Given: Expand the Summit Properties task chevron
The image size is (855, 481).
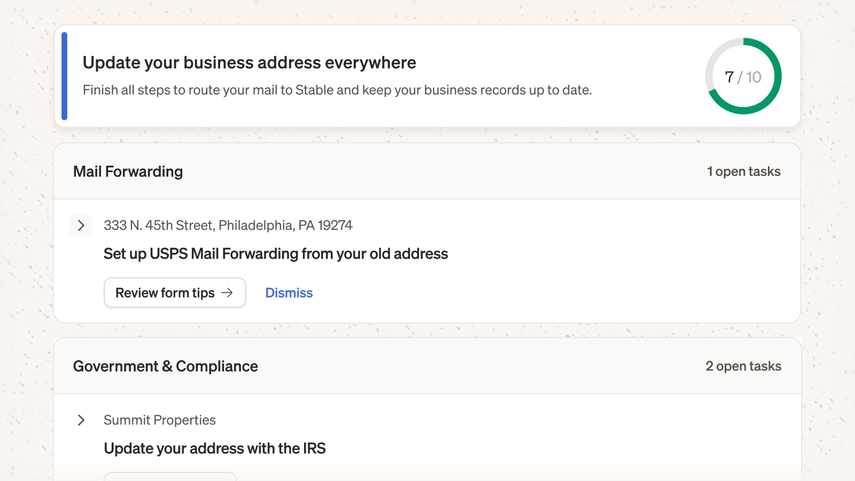Looking at the screenshot, I should click(x=81, y=420).
